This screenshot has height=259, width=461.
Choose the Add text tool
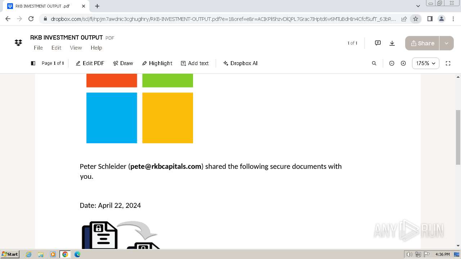(x=195, y=63)
